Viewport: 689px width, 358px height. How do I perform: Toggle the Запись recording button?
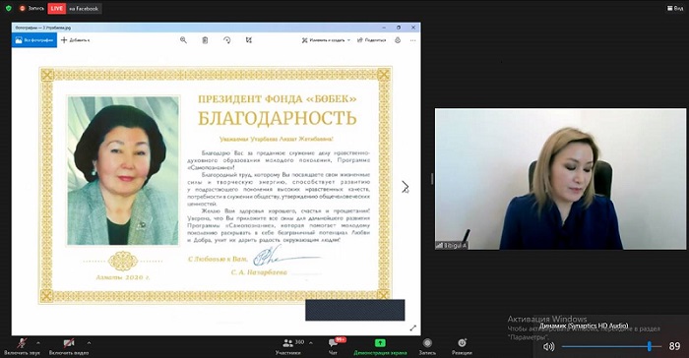427,346
